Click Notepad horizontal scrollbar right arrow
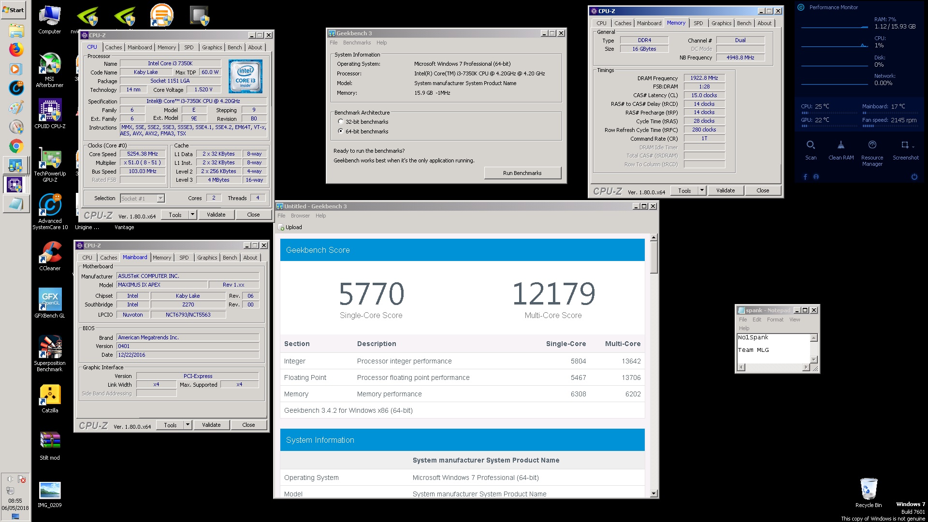 (806, 367)
